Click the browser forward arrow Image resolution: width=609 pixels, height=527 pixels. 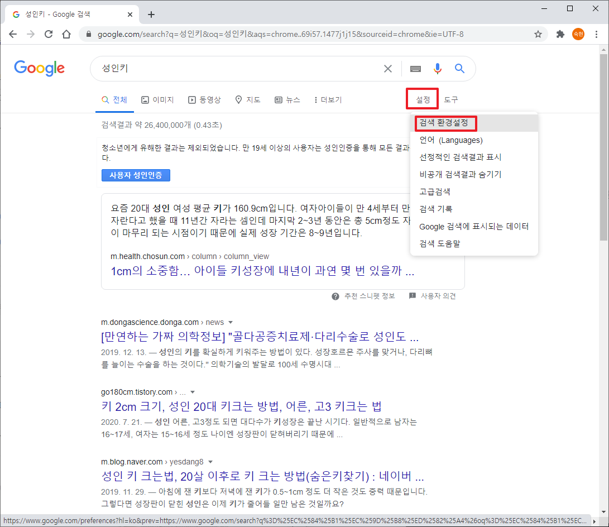click(31, 34)
